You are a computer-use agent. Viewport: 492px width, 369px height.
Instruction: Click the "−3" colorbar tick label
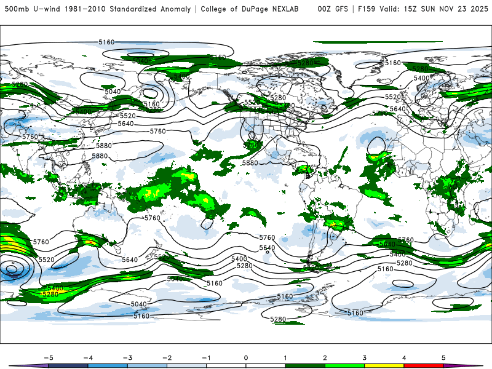pos(127,358)
